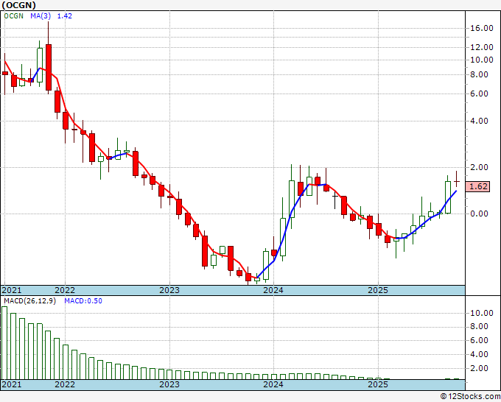Select the MA(3) legend label
This screenshot has width=501, height=402.
41,16
